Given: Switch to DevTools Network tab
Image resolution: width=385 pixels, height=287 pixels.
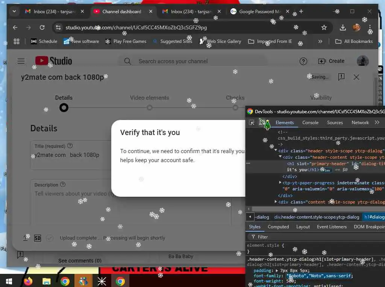Looking at the screenshot, I should coord(360,122).
